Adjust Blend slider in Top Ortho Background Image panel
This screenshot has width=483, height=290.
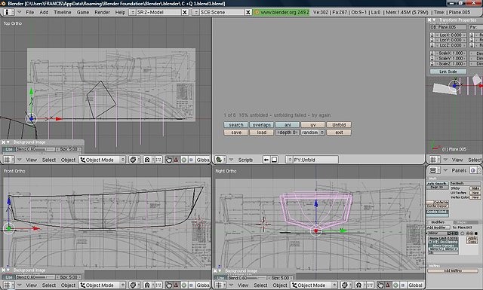(x=35, y=149)
